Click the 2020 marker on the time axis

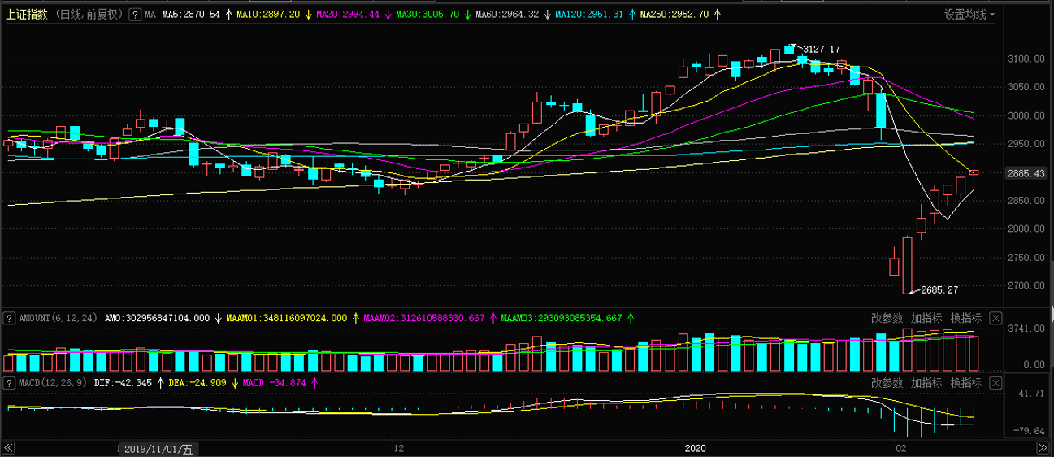click(696, 448)
